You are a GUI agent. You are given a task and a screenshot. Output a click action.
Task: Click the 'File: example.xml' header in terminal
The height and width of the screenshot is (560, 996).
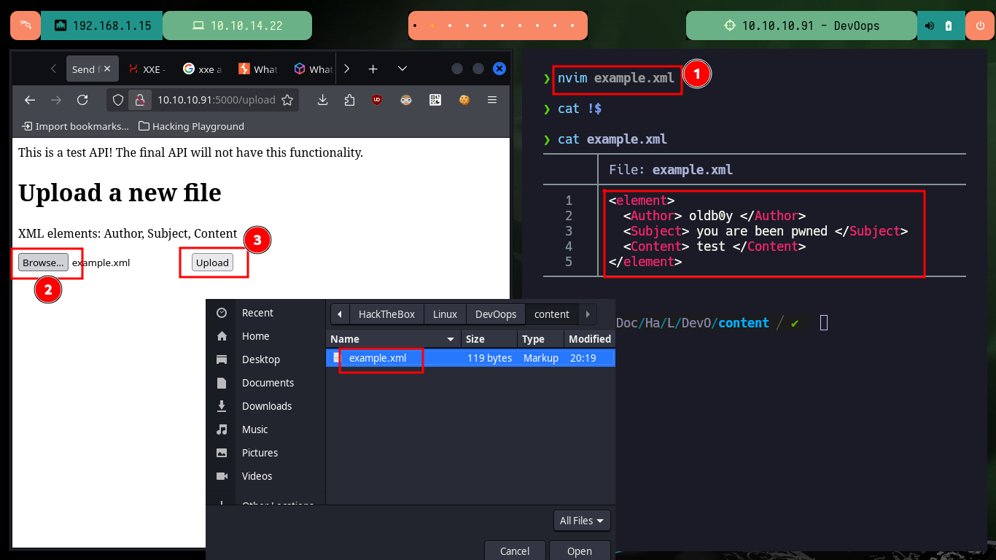pos(671,170)
